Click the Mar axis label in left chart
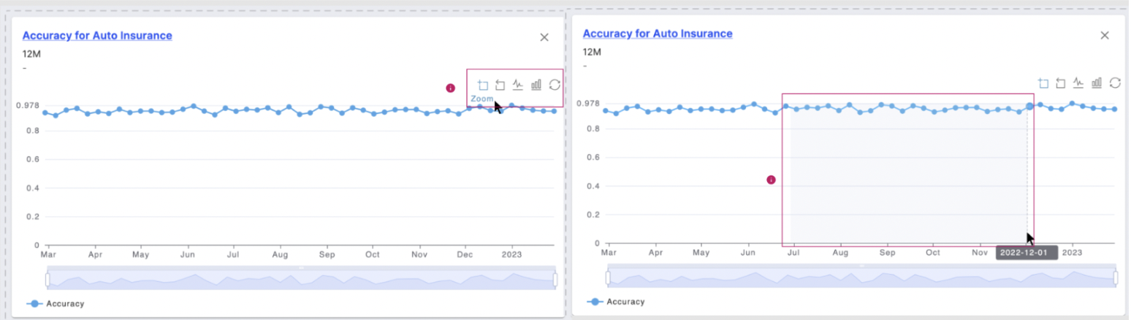 48,256
